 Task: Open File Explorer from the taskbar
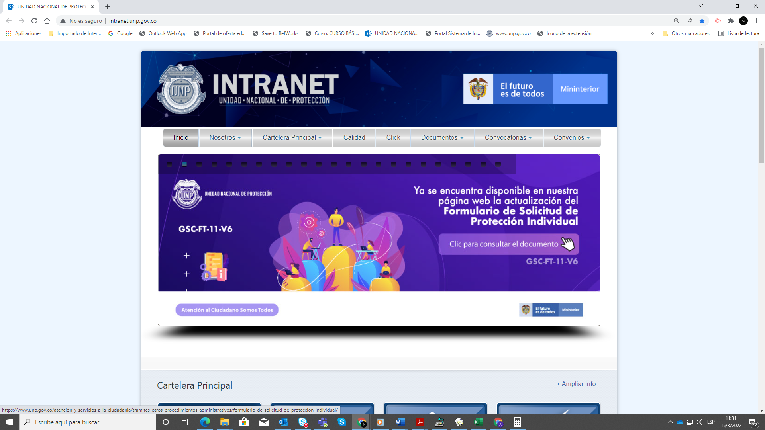[x=225, y=422]
